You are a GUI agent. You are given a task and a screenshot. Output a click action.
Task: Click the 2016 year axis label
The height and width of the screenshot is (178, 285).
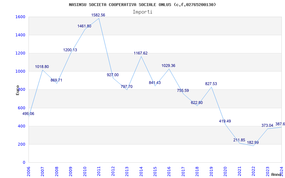click(x=169, y=171)
